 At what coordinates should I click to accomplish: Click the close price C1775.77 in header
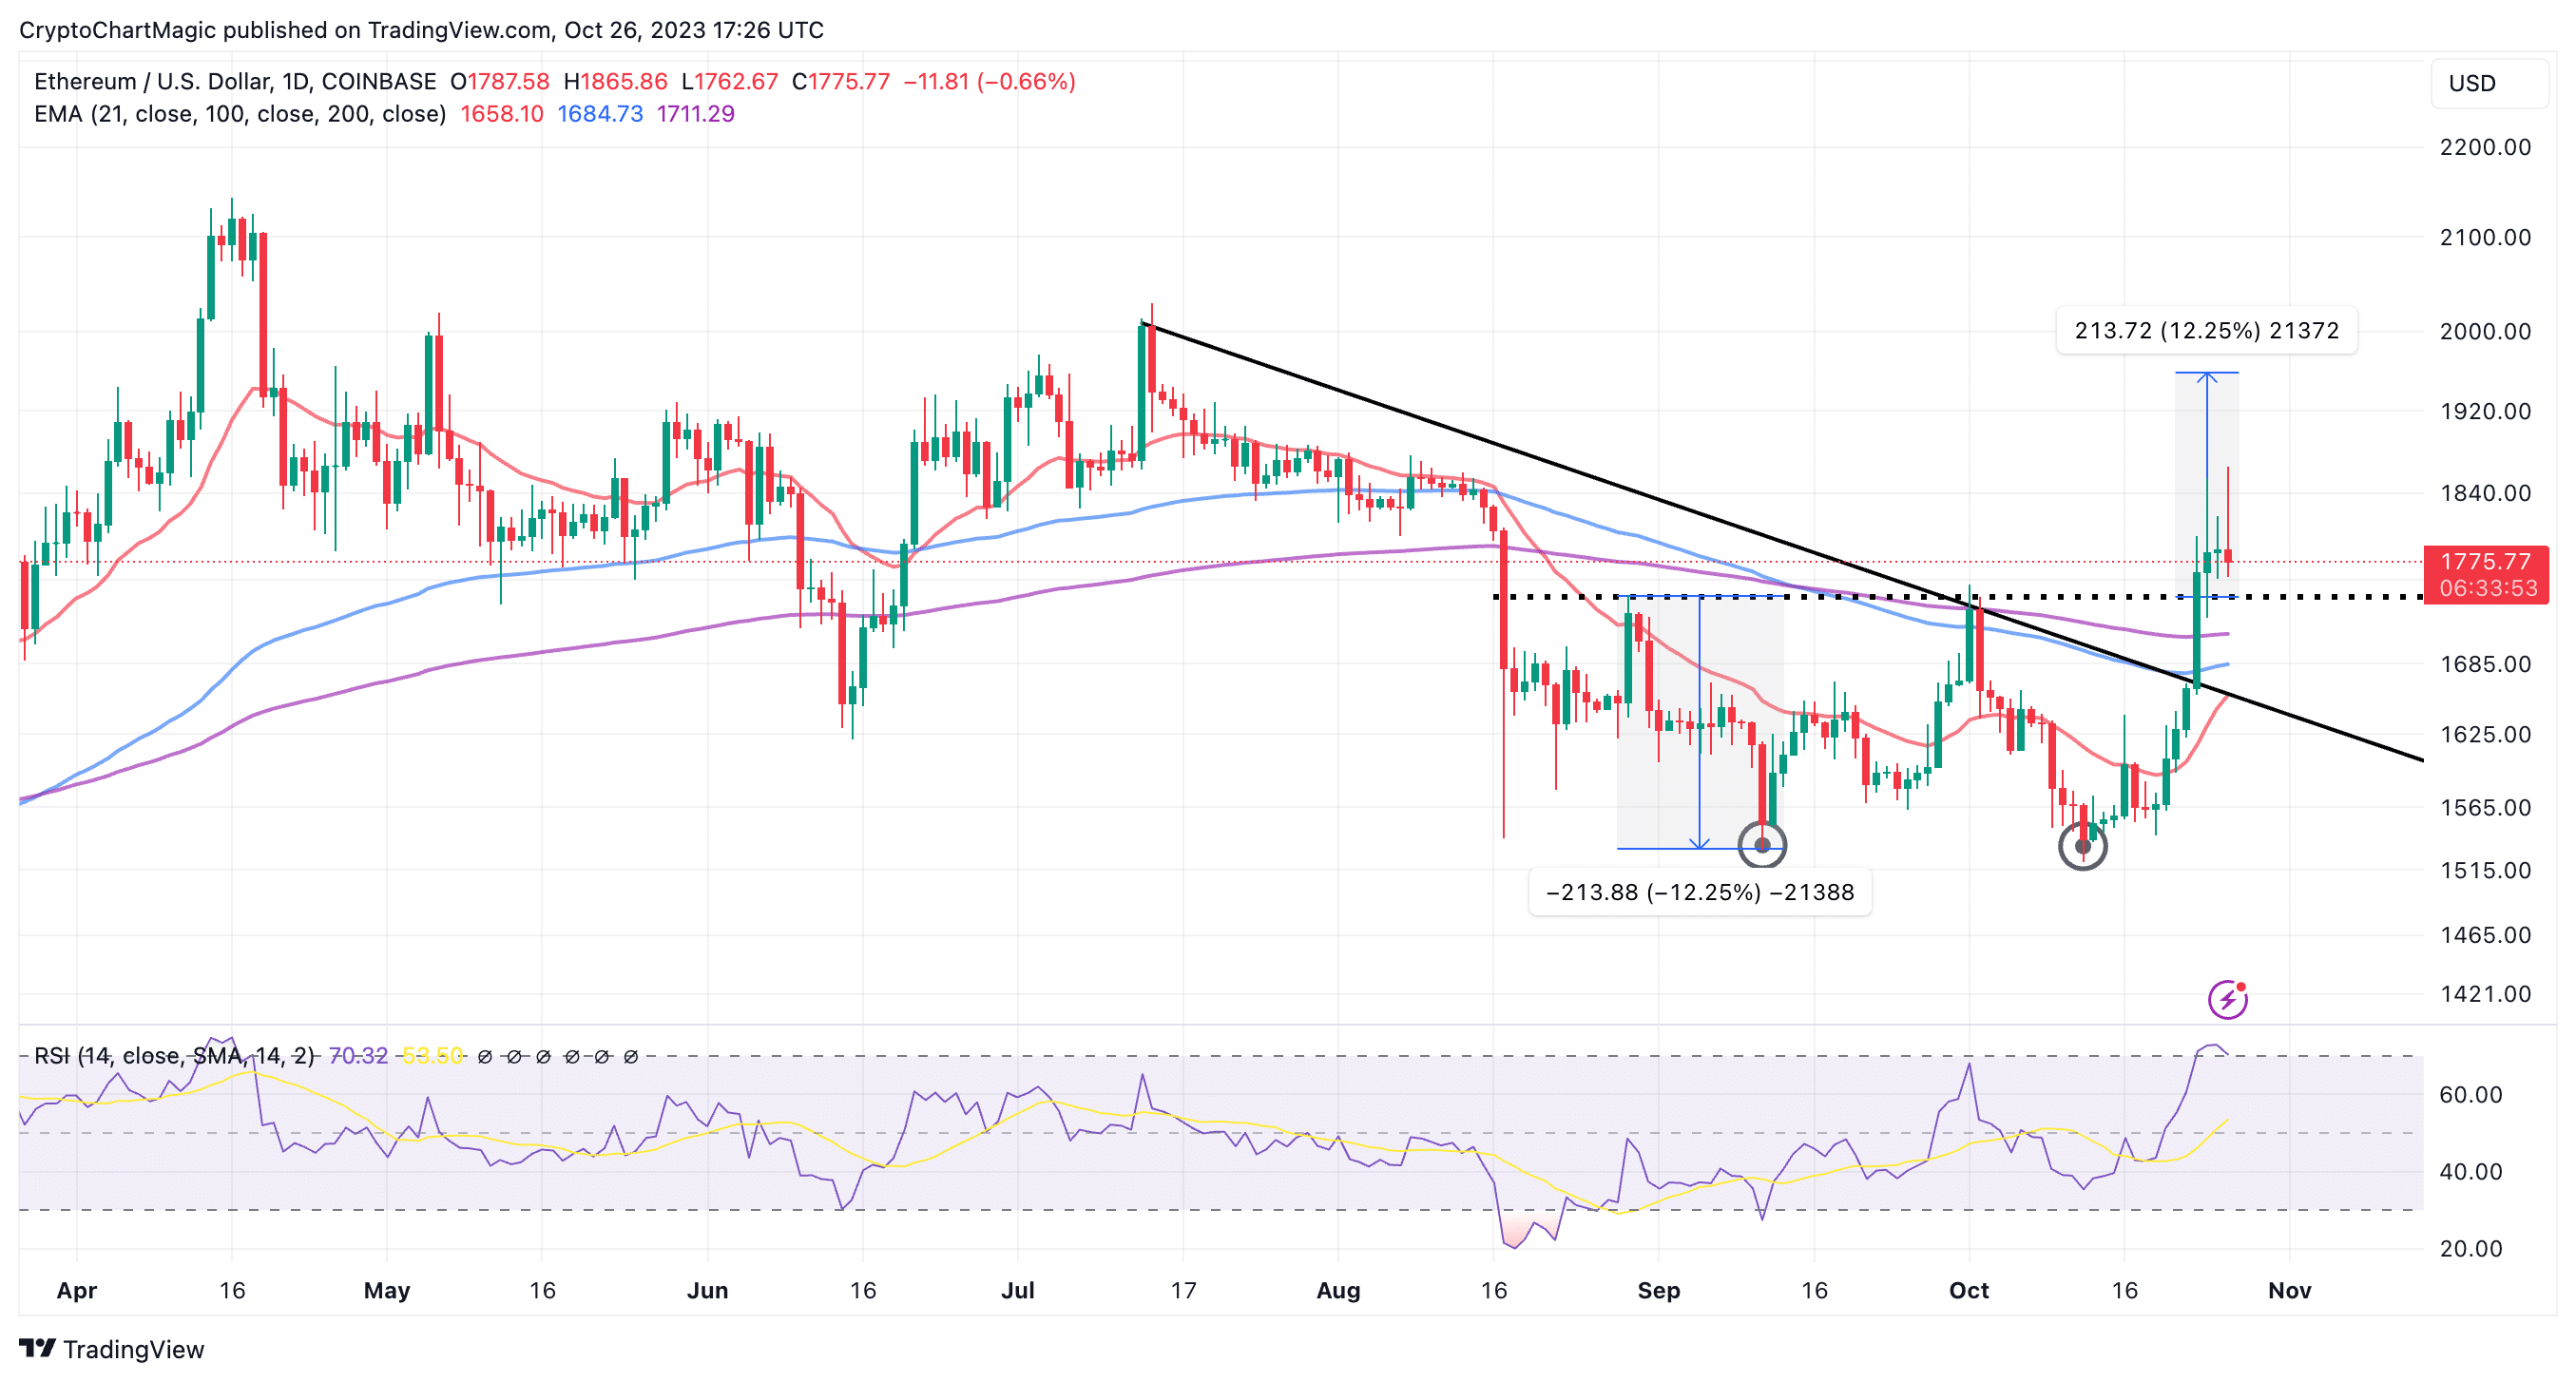(841, 81)
